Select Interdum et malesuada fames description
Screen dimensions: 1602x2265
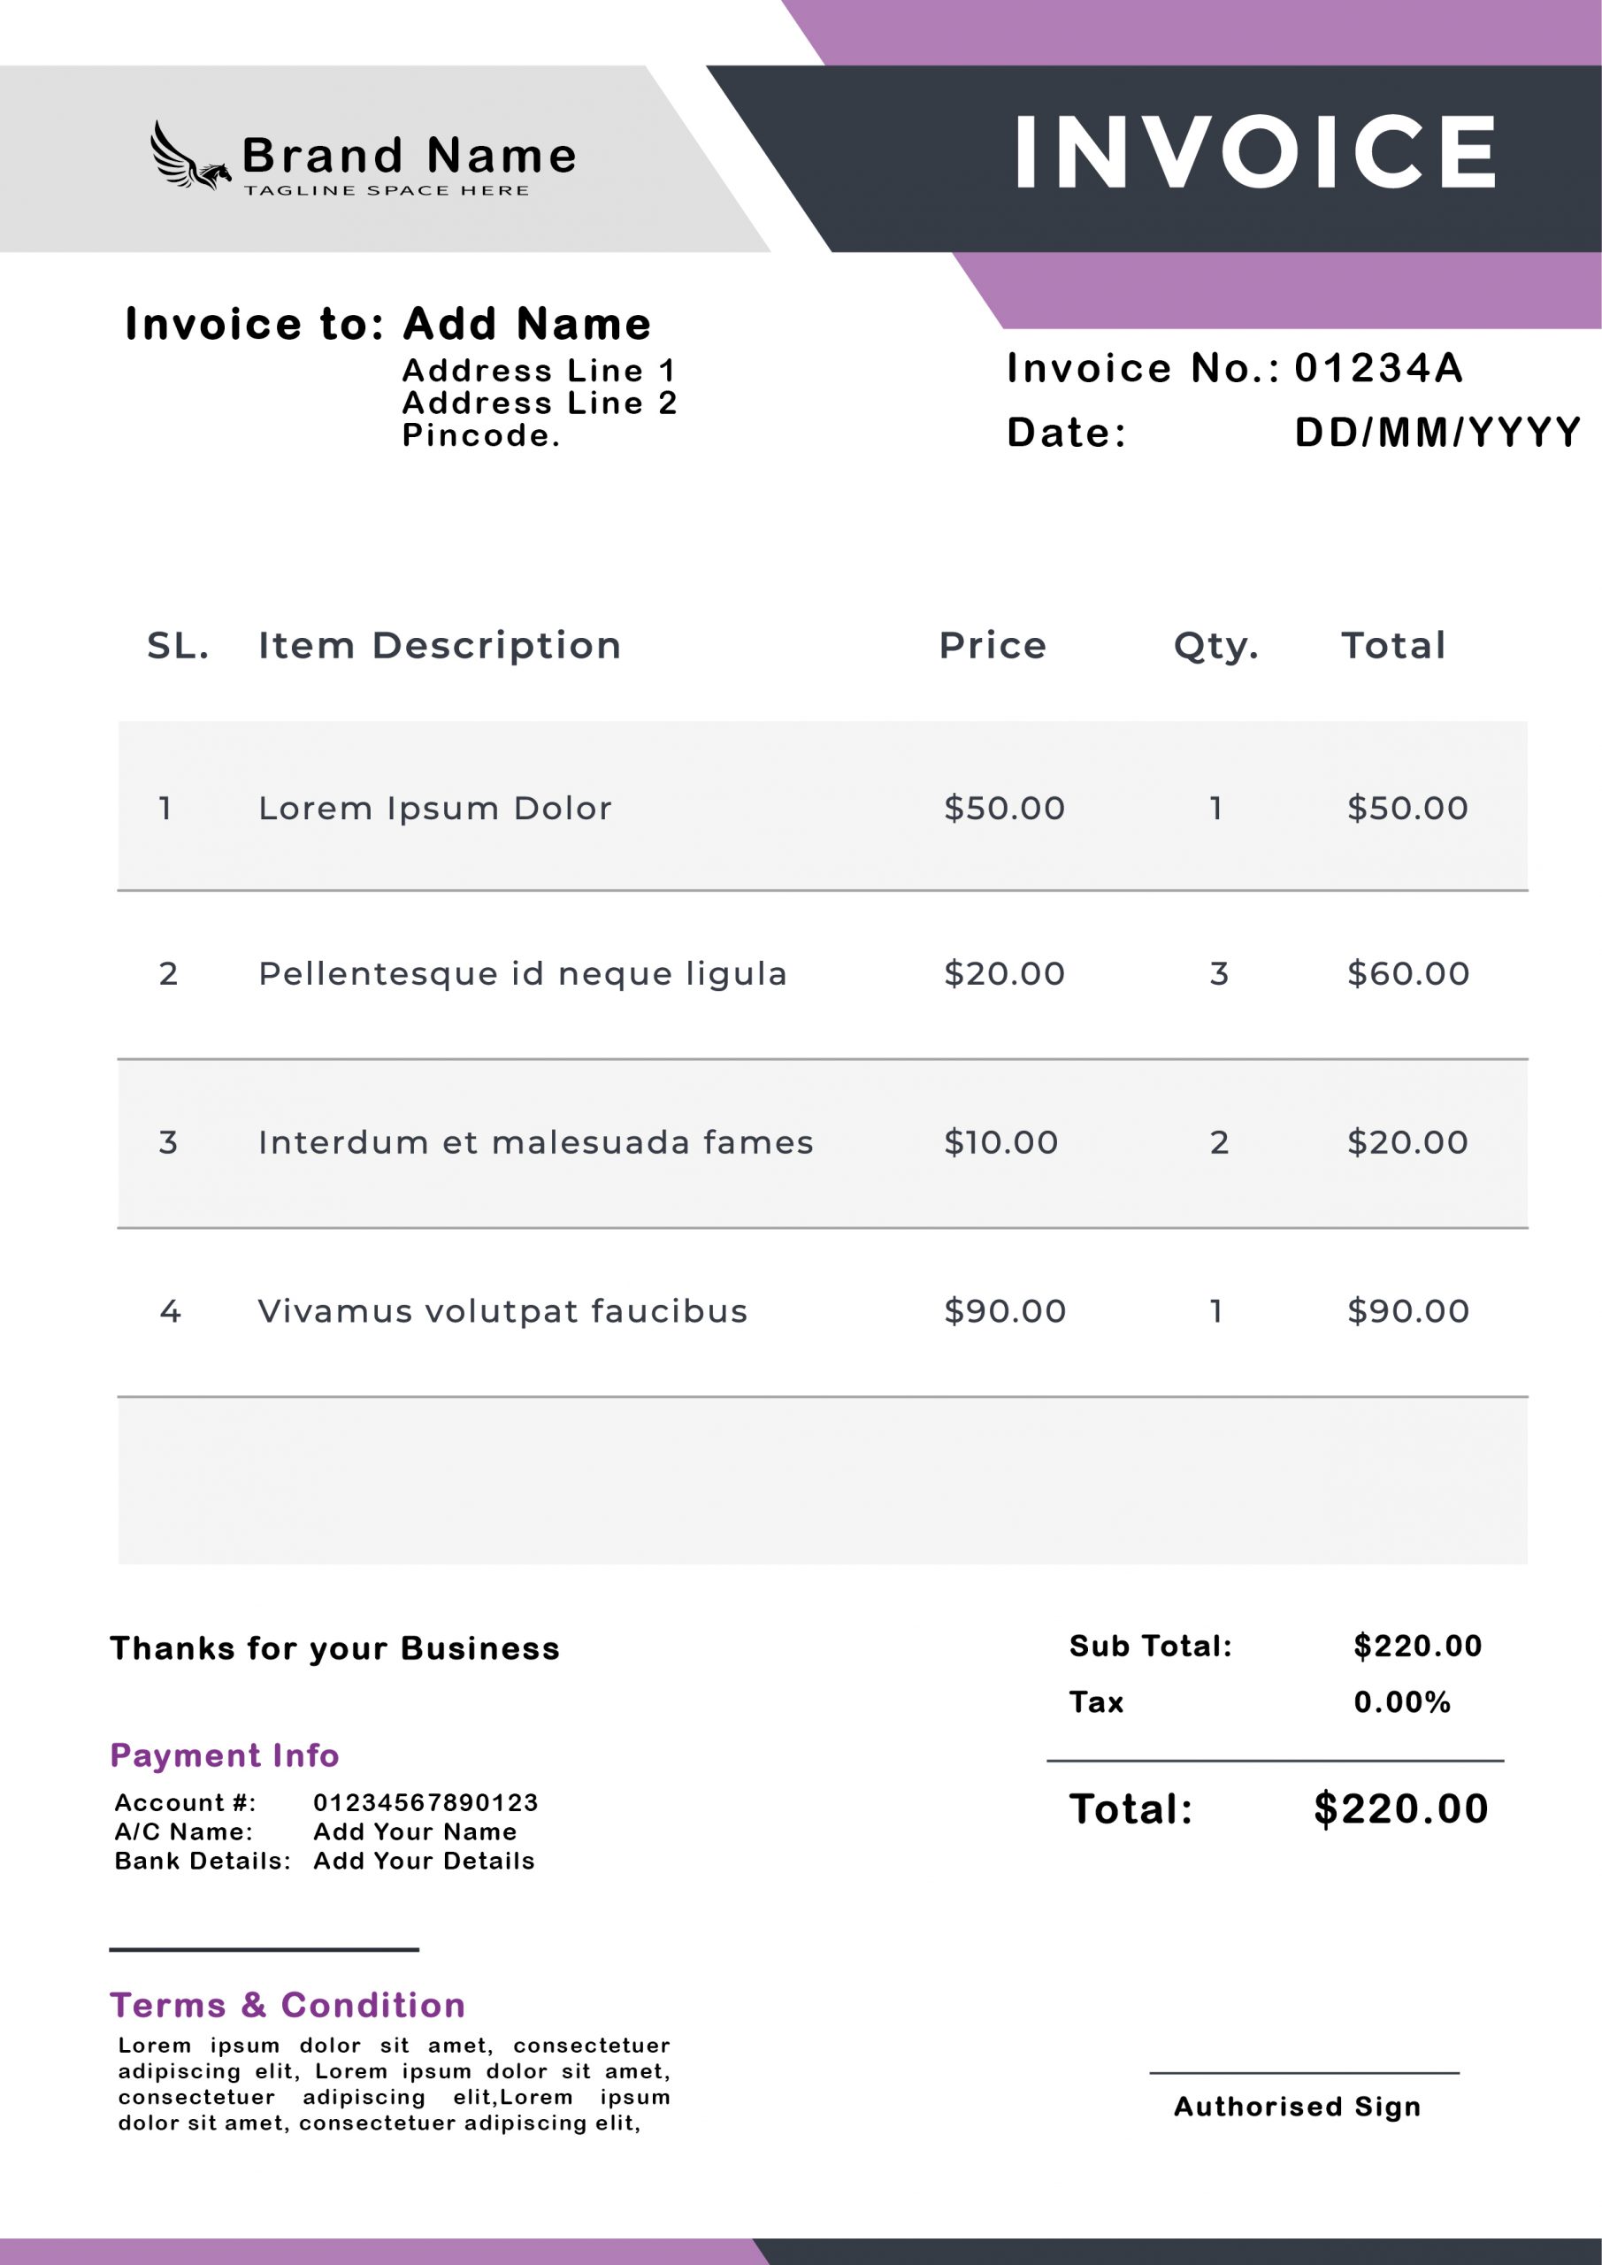click(x=536, y=1142)
